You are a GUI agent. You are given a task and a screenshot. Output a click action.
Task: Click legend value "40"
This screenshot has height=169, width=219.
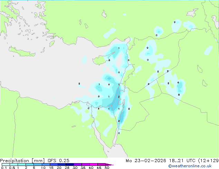(91, 168)
